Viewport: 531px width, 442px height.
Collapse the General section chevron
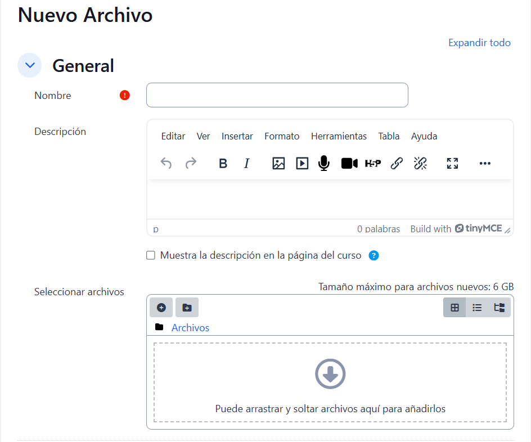click(30, 65)
